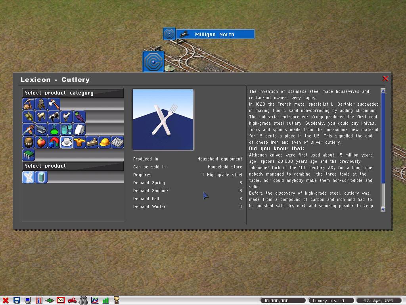Select the purple grapes category
This screenshot has height=305, width=406.
(79, 117)
